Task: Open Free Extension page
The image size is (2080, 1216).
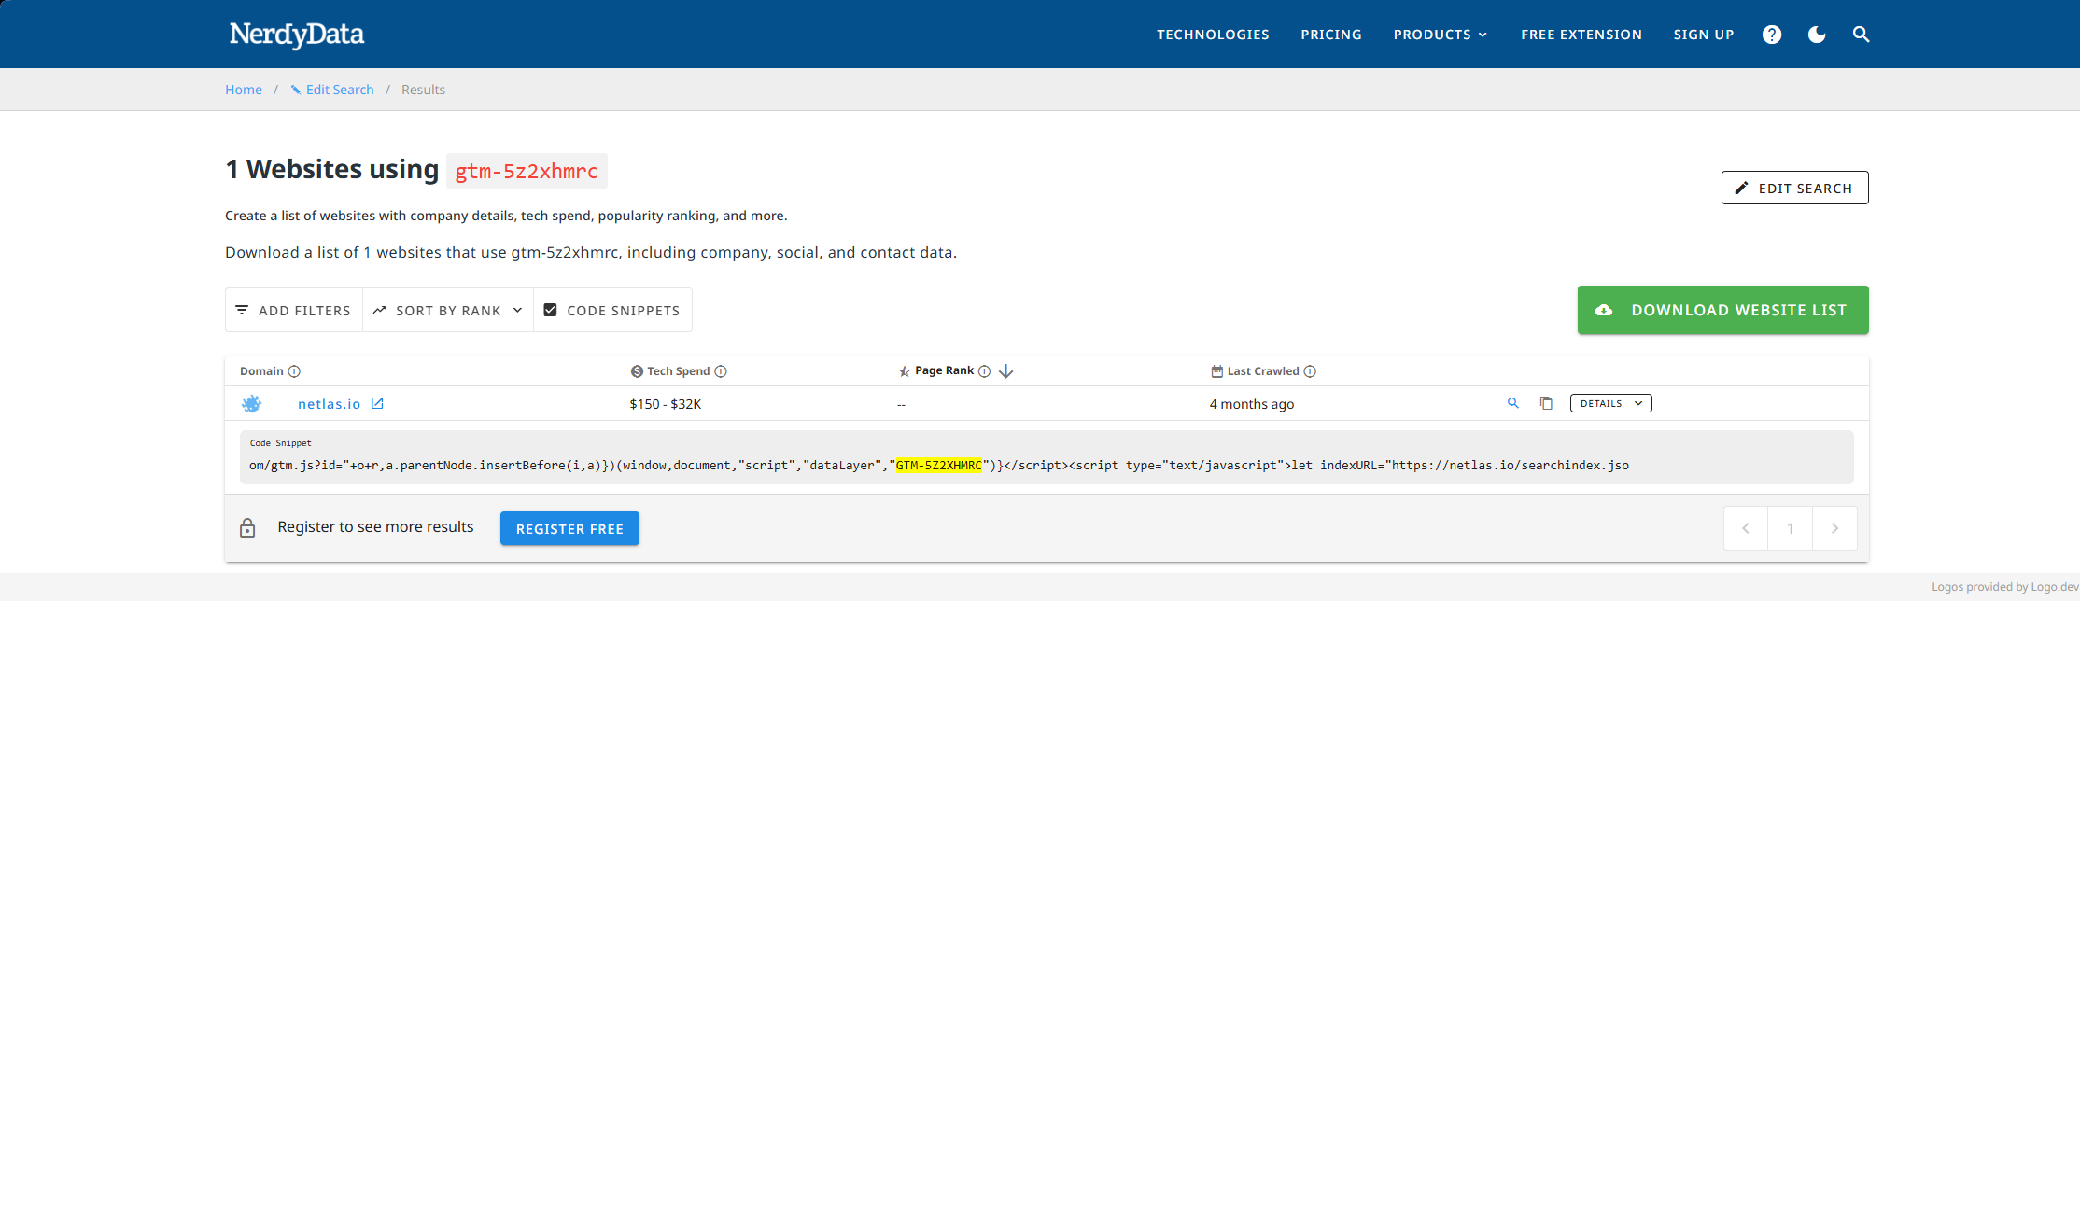Action: pyautogui.click(x=1581, y=35)
